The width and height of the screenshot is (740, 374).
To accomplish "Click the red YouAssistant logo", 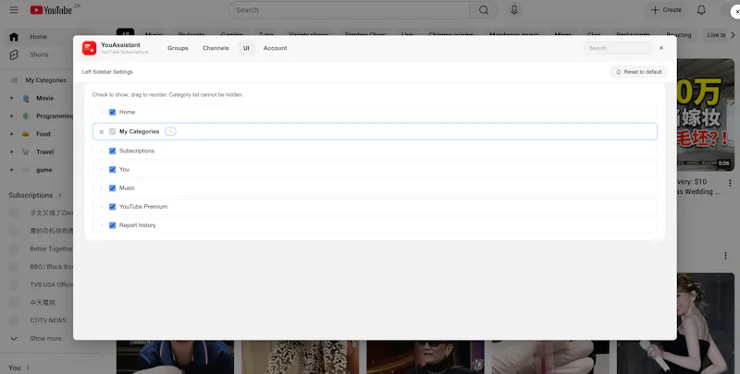I will coord(89,48).
